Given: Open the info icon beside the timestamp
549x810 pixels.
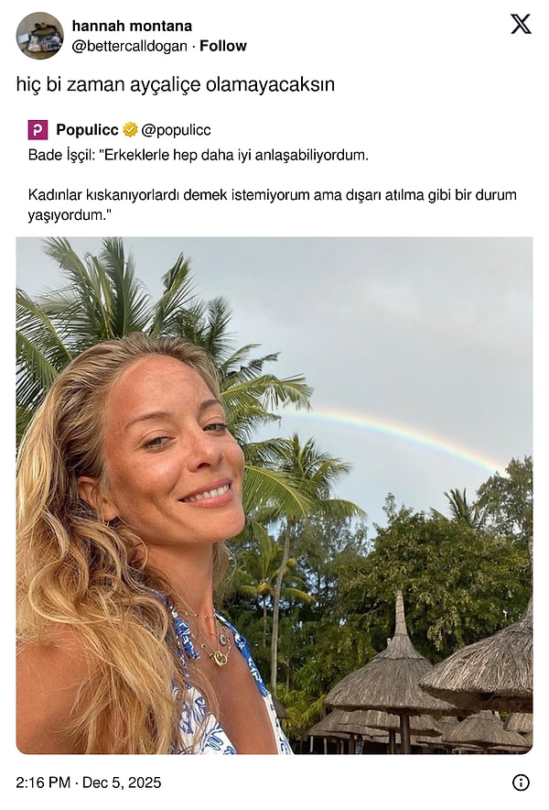Looking at the screenshot, I should pyautogui.click(x=521, y=783).
